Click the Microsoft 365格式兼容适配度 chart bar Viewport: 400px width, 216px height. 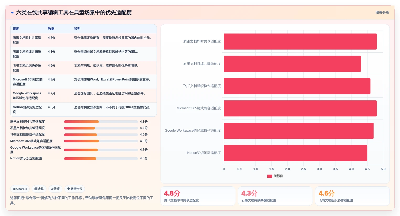pos(300,108)
